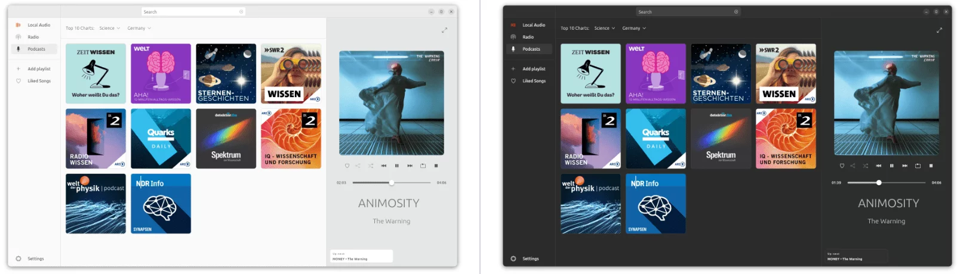The width and height of the screenshot is (960, 274).
Task: Open Liked Songs in dark window
Action: (529, 81)
